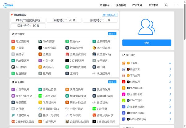
Task: Open 66导航网 in today's clicks ranking
Action: pyautogui.click(x=135, y=82)
